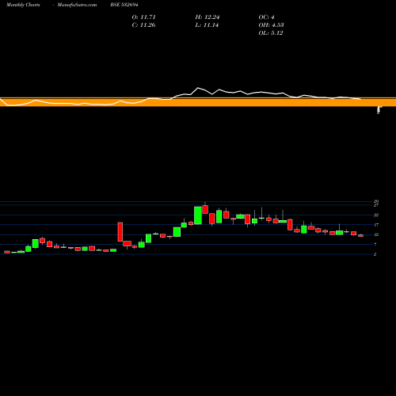Click the price axis label 29
Screen dimensions: 396x396
(376, 201)
